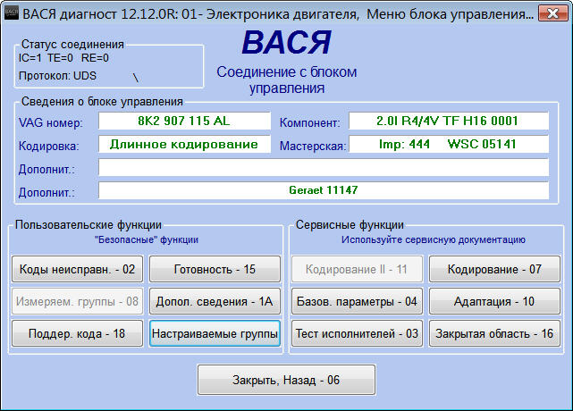Image resolution: width=573 pixels, height=411 pixels.
Task: Select the Дополнит. field showing Geraet 11147
Action: coord(323,190)
